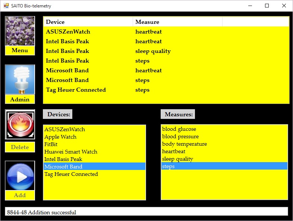Click the wisteria flower Menu icon
The width and height of the screenshot is (293, 221).
coord(20,31)
